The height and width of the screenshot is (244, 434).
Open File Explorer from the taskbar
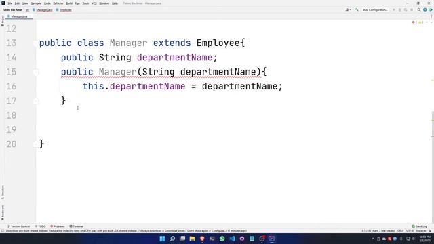(193, 239)
